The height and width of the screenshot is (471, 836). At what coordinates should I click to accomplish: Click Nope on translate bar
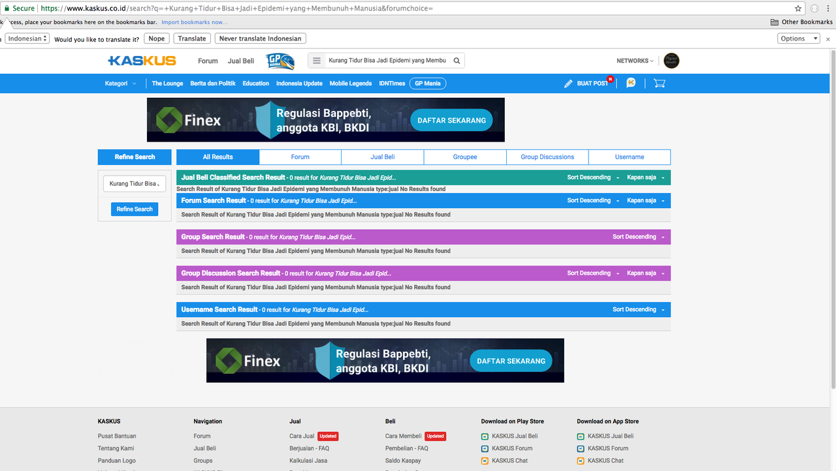click(157, 38)
